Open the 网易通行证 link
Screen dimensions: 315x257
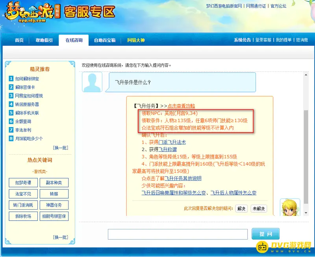coord(256,6)
